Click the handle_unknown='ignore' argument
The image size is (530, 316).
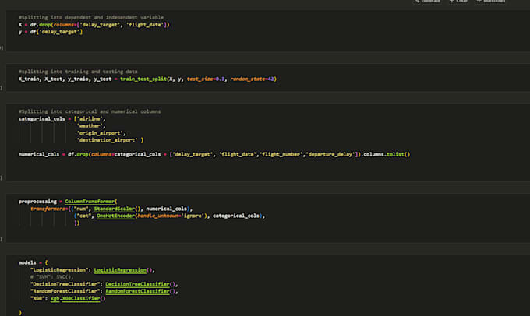(x=171, y=216)
